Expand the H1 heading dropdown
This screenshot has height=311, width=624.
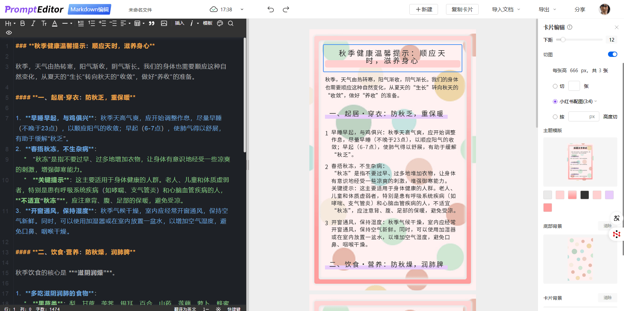10,23
